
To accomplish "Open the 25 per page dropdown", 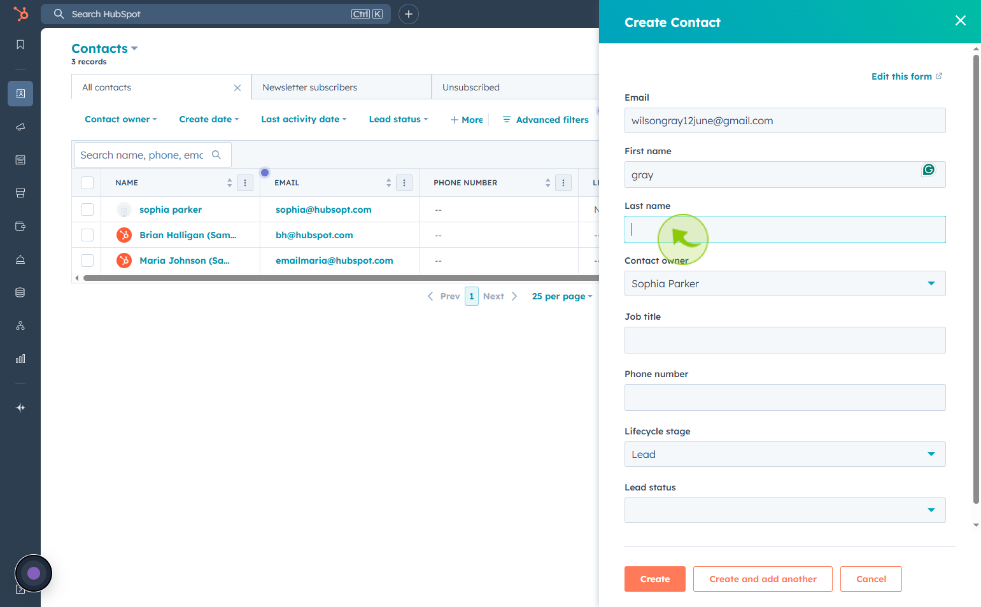I will pyautogui.click(x=562, y=296).
